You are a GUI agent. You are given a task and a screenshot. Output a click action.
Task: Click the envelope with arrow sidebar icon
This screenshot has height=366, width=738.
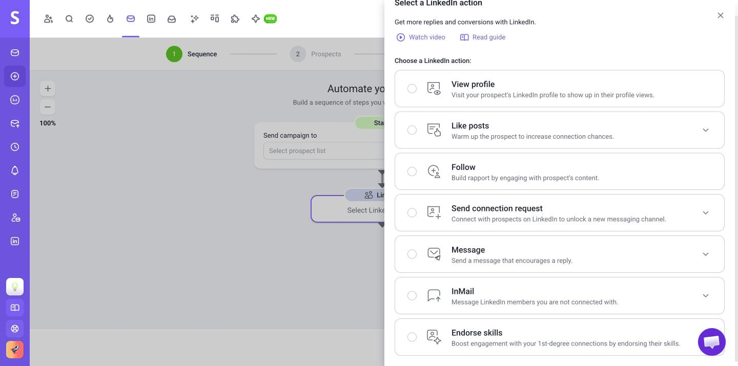(x=15, y=123)
